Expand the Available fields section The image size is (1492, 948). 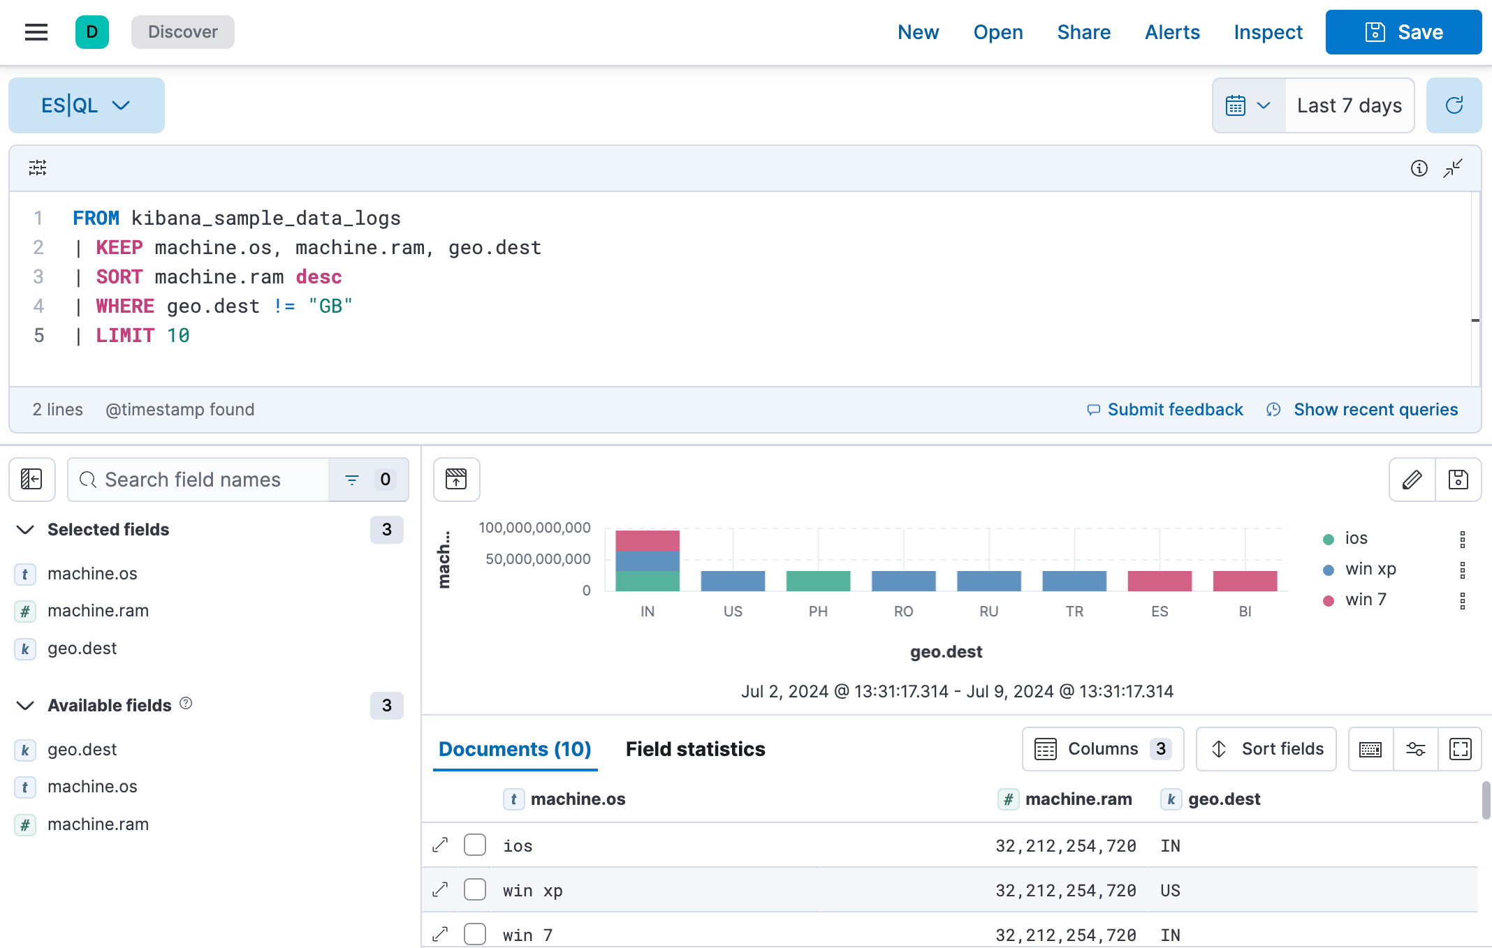point(25,706)
